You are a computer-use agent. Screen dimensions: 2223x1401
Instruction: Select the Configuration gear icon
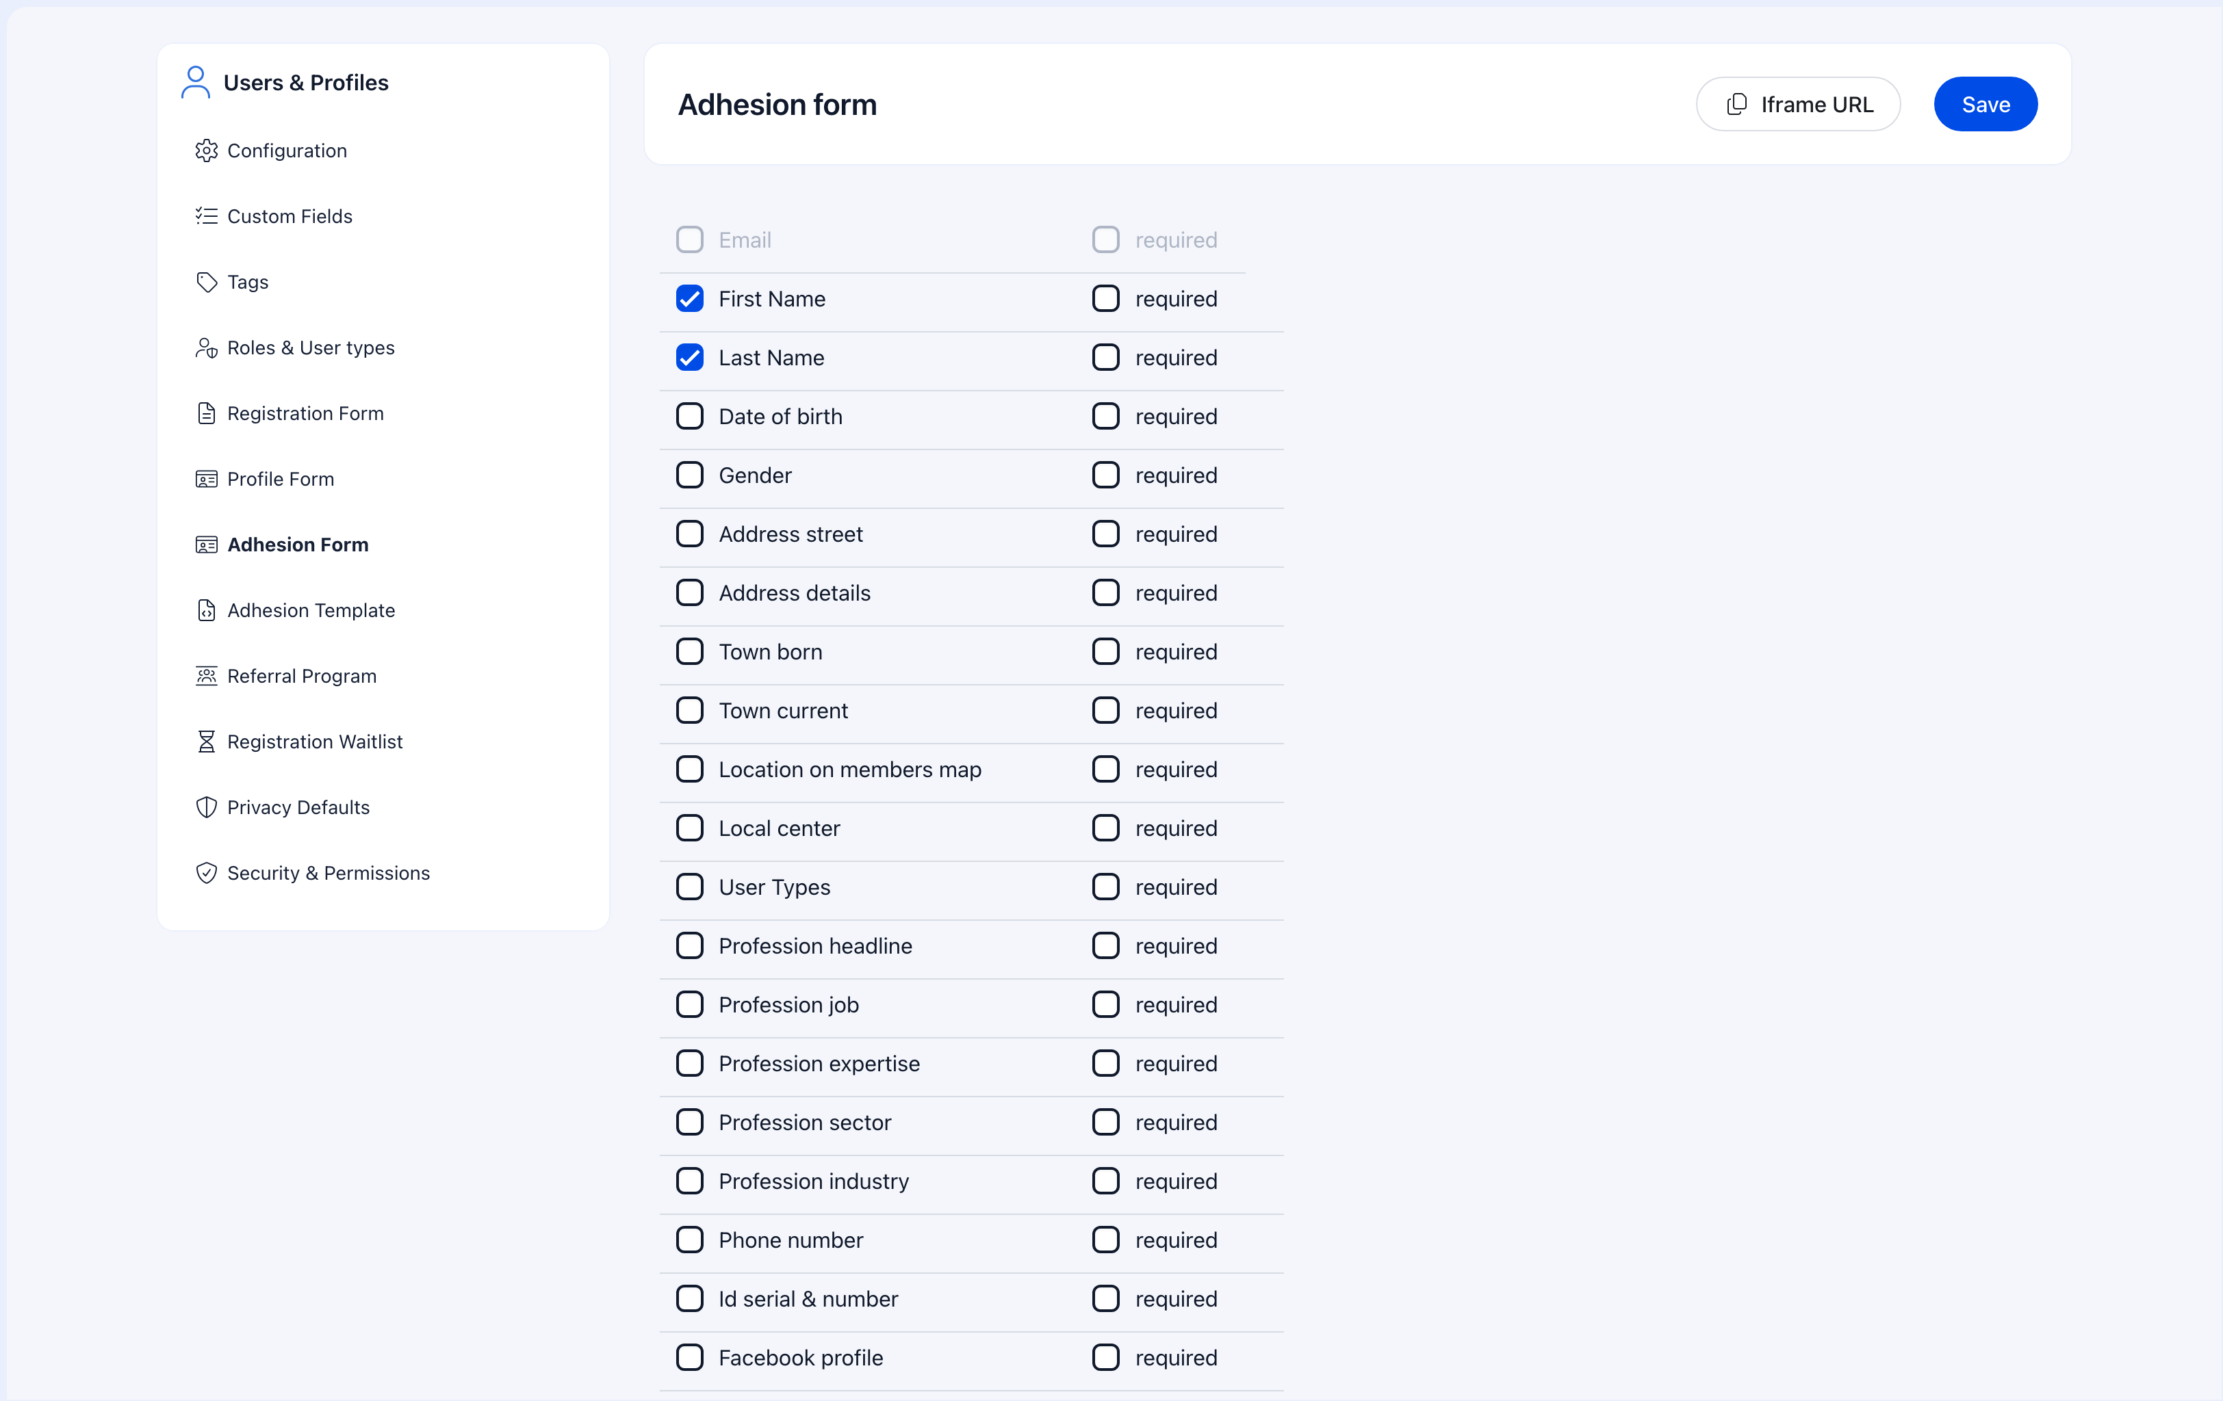[206, 150]
